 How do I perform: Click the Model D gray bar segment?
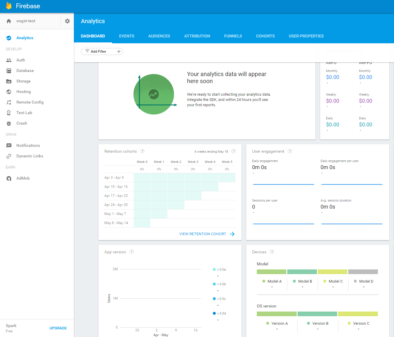pyautogui.click(x=363, y=272)
